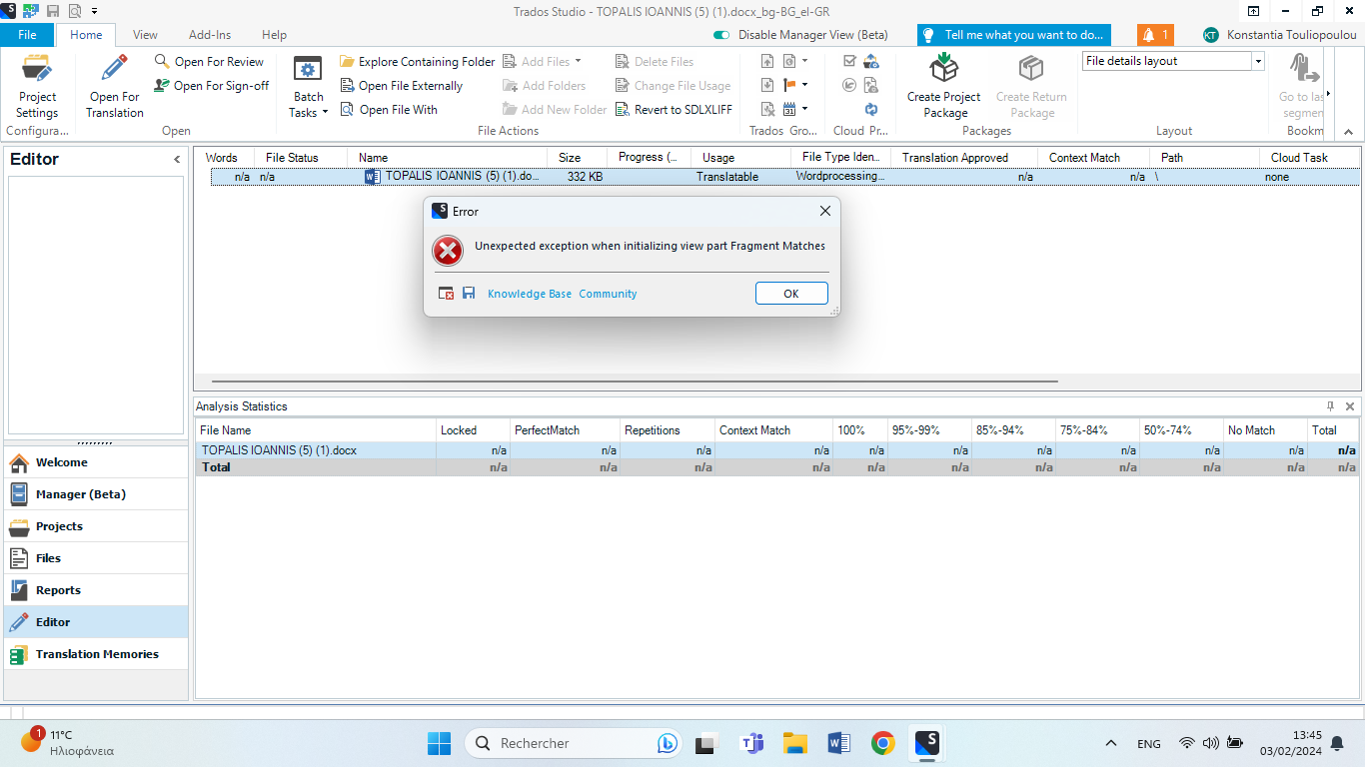The image size is (1365, 767).
Task: Show hidden system tray icons
Action: coord(1111,743)
